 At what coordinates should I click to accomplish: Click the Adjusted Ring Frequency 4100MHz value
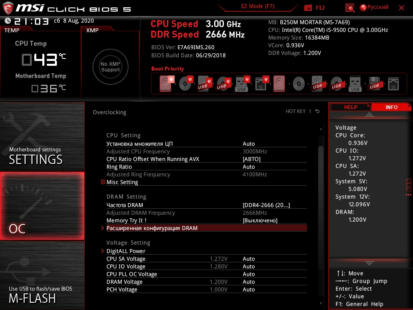pos(255,174)
